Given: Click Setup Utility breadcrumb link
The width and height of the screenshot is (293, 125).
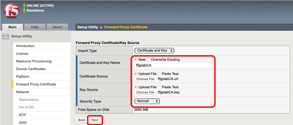Looking at the screenshot, I should (88, 27).
